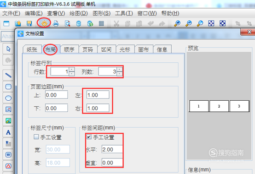Click the 水平 spacing input field
The height and width of the screenshot is (174, 255).
pos(112,149)
